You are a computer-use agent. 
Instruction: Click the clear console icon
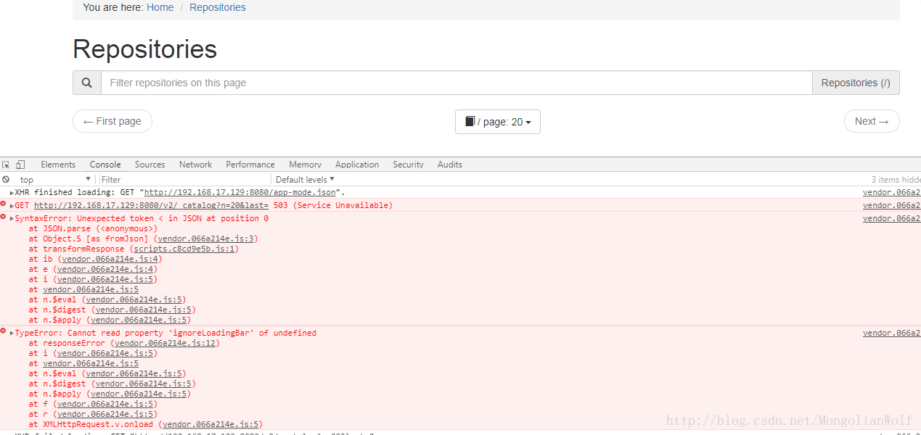click(x=6, y=179)
